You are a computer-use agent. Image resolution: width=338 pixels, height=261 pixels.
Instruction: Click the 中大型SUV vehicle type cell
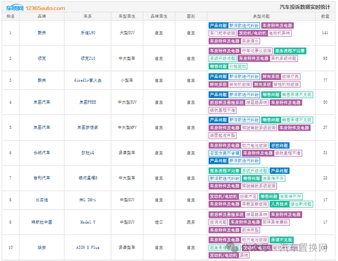(x=127, y=102)
